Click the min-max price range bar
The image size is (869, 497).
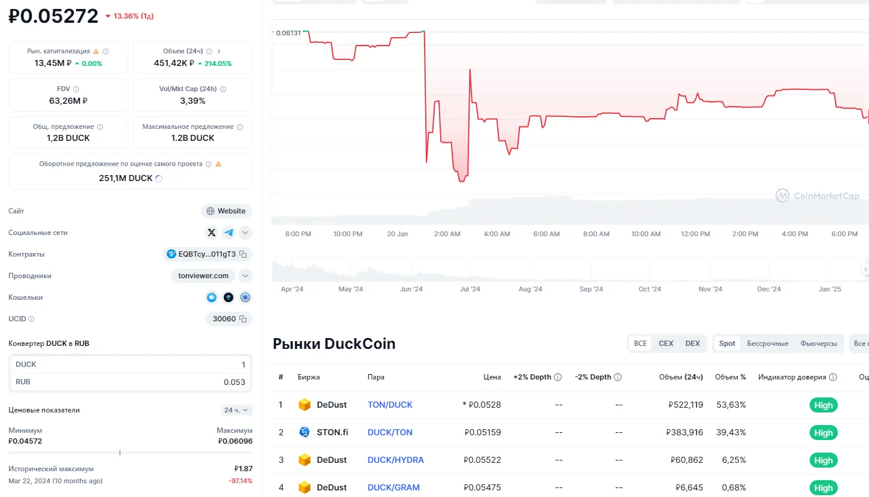pos(130,452)
